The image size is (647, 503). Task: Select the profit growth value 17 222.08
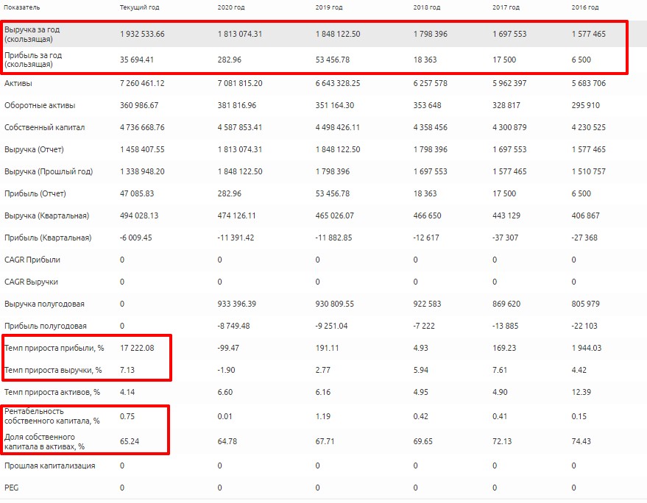pyautogui.click(x=137, y=348)
